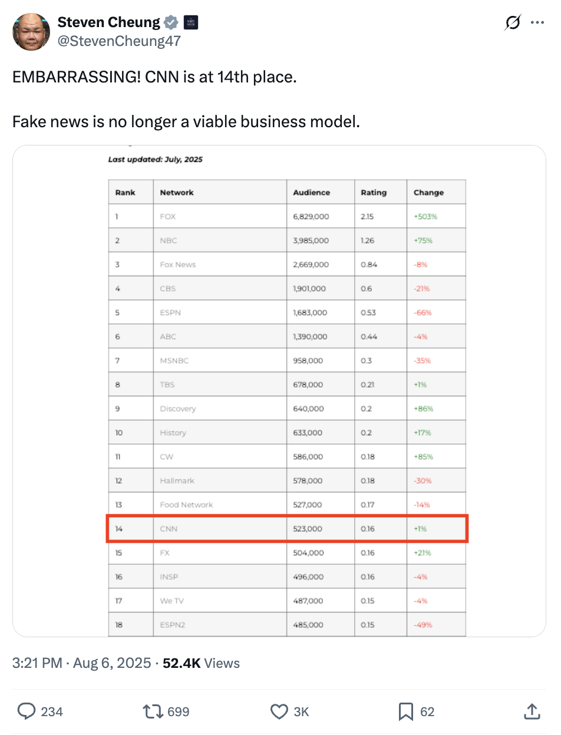Bookmark this post
The image size is (561, 735).
click(x=406, y=712)
